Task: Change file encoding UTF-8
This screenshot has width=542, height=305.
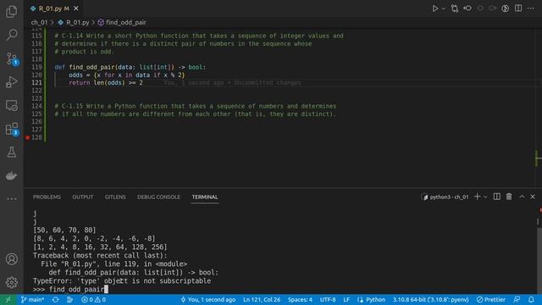Action: [328, 300]
